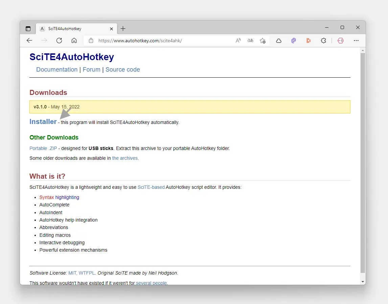Image resolution: width=388 pixels, height=304 pixels.
Task: Refresh the SciTE4AutoHotkey page
Action: click(x=59, y=41)
